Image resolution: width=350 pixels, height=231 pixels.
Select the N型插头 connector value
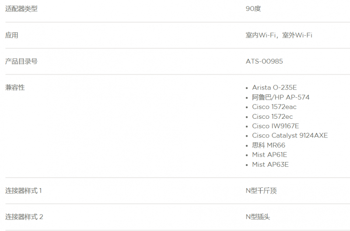coord(258,217)
